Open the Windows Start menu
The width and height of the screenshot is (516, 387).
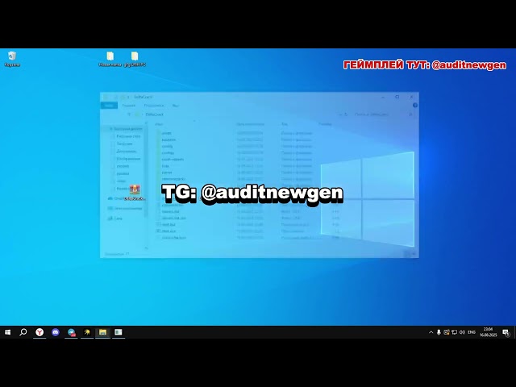pyautogui.click(x=7, y=332)
